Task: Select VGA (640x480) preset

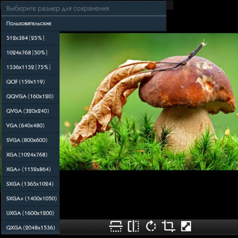Action: pos(31,125)
